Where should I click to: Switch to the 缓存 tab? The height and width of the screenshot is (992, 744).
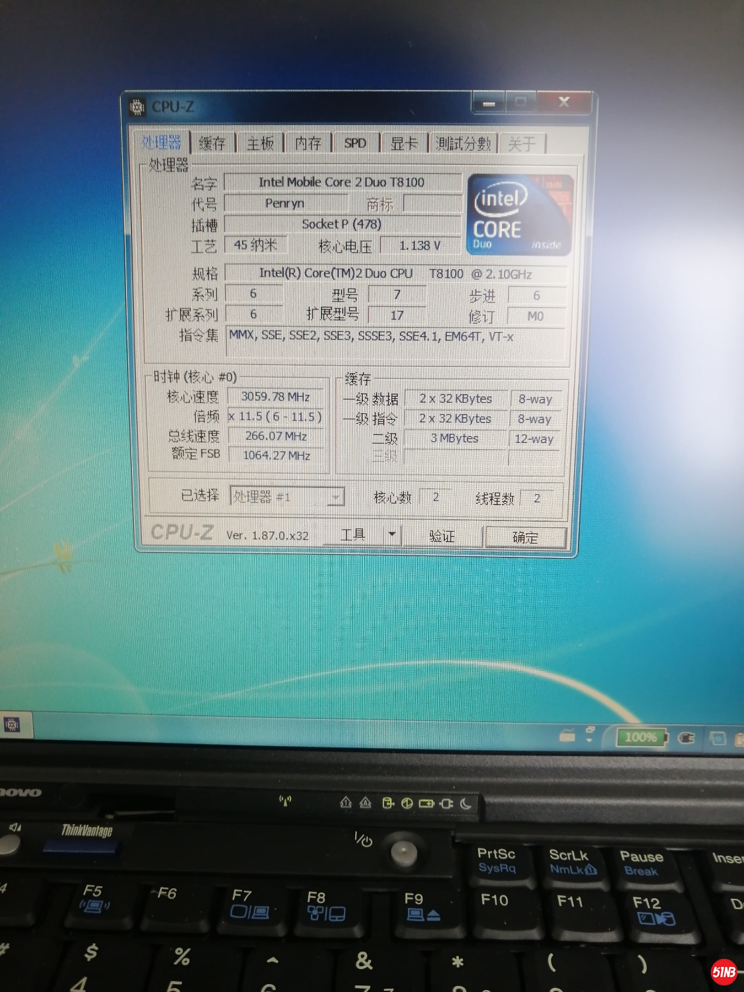click(212, 143)
